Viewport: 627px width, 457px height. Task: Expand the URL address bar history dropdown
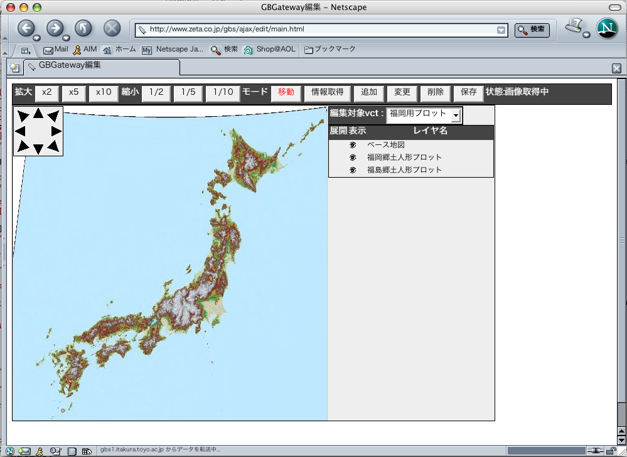tap(501, 30)
